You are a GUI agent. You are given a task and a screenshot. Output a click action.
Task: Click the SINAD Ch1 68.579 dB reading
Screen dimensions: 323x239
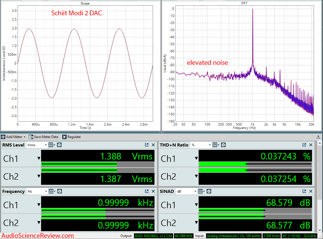[x=288, y=203]
